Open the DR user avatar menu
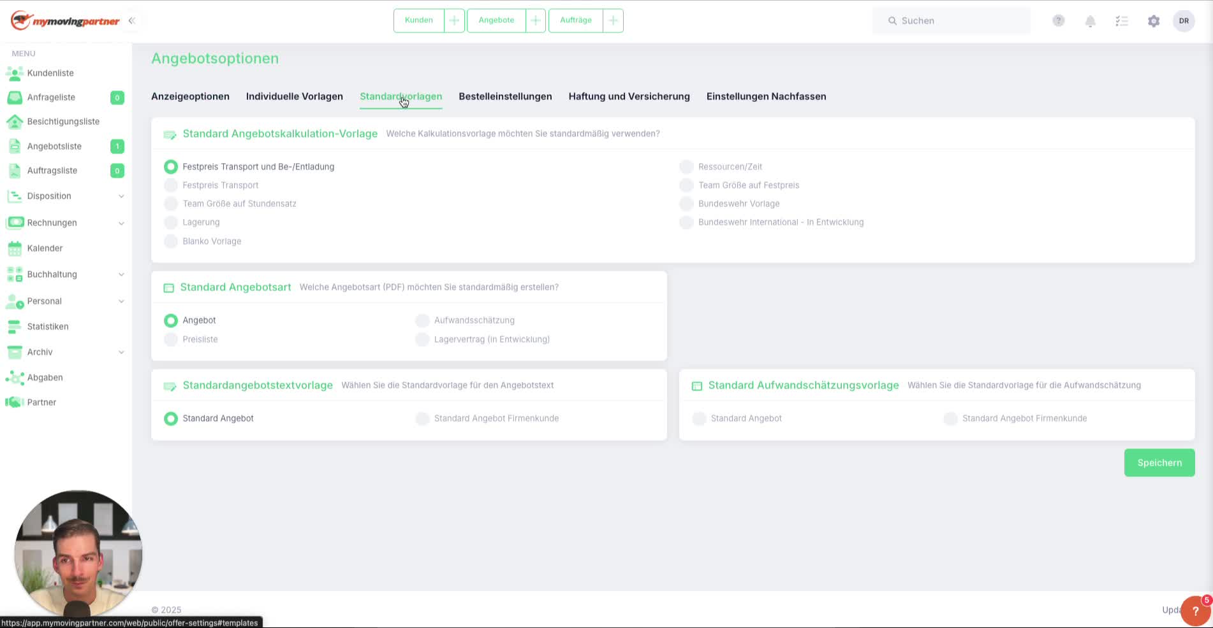1213x628 pixels. [x=1184, y=21]
